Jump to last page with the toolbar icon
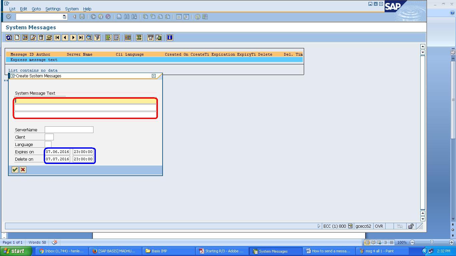Image resolution: width=456 pixels, height=256 pixels. coord(81,37)
